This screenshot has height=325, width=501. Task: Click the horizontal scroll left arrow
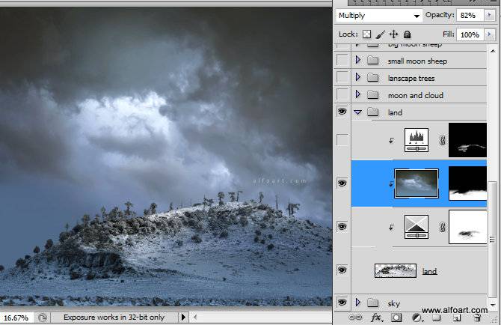click(x=195, y=318)
